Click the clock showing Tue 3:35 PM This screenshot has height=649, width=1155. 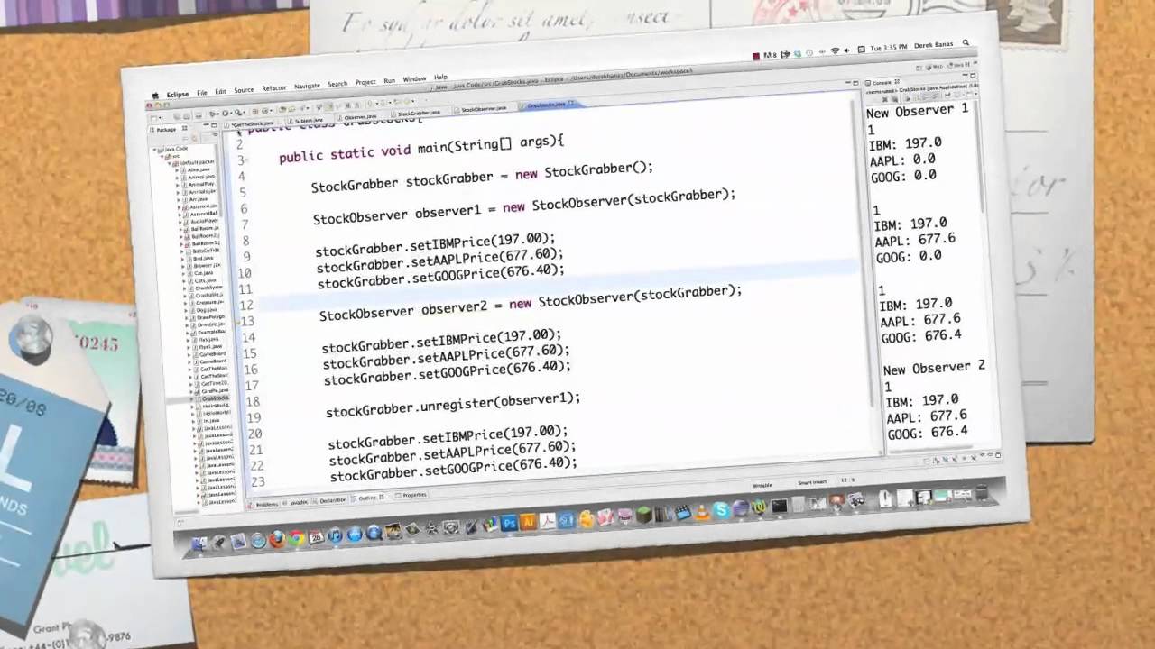point(889,47)
